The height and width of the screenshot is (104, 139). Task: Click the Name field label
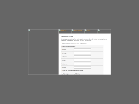click(x=64, y=50)
